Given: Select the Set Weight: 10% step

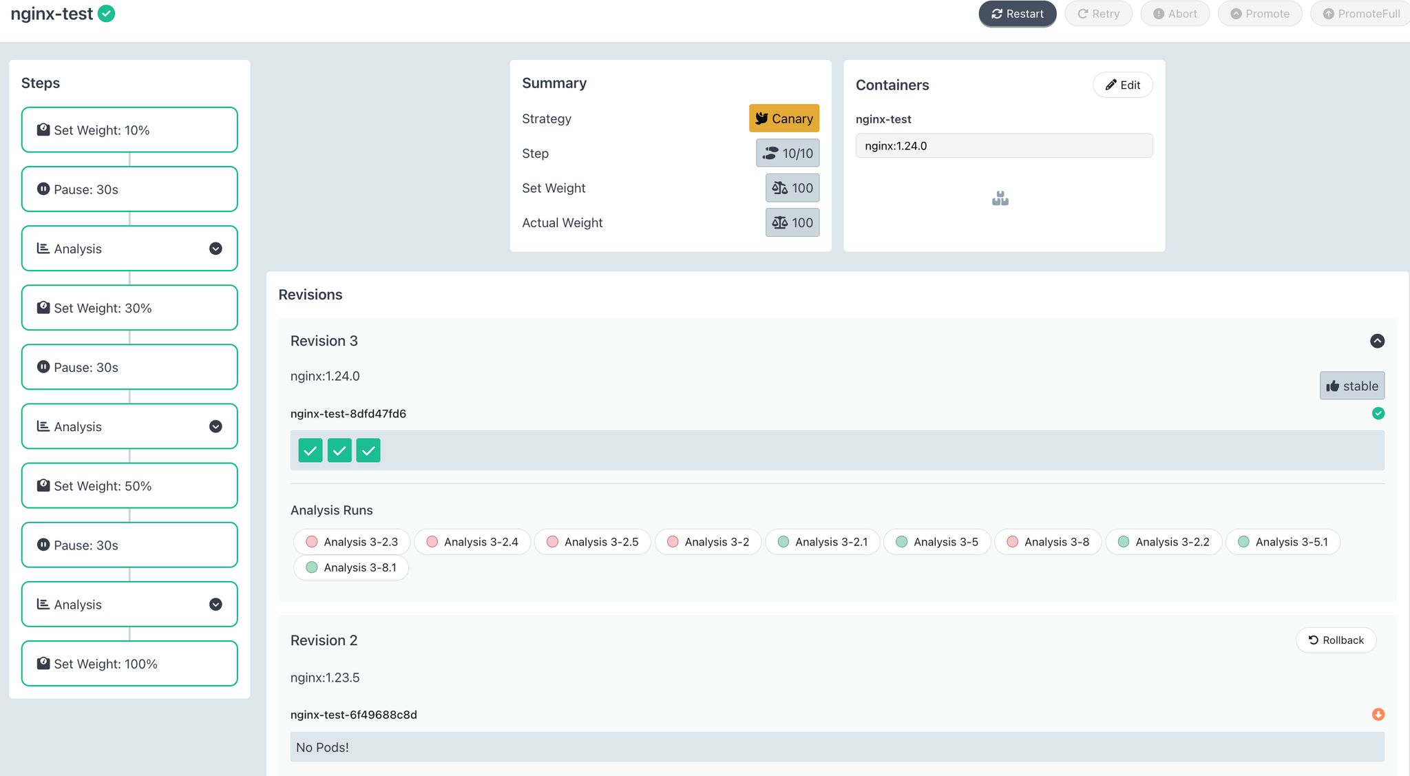Looking at the screenshot, I should (129, 130).
